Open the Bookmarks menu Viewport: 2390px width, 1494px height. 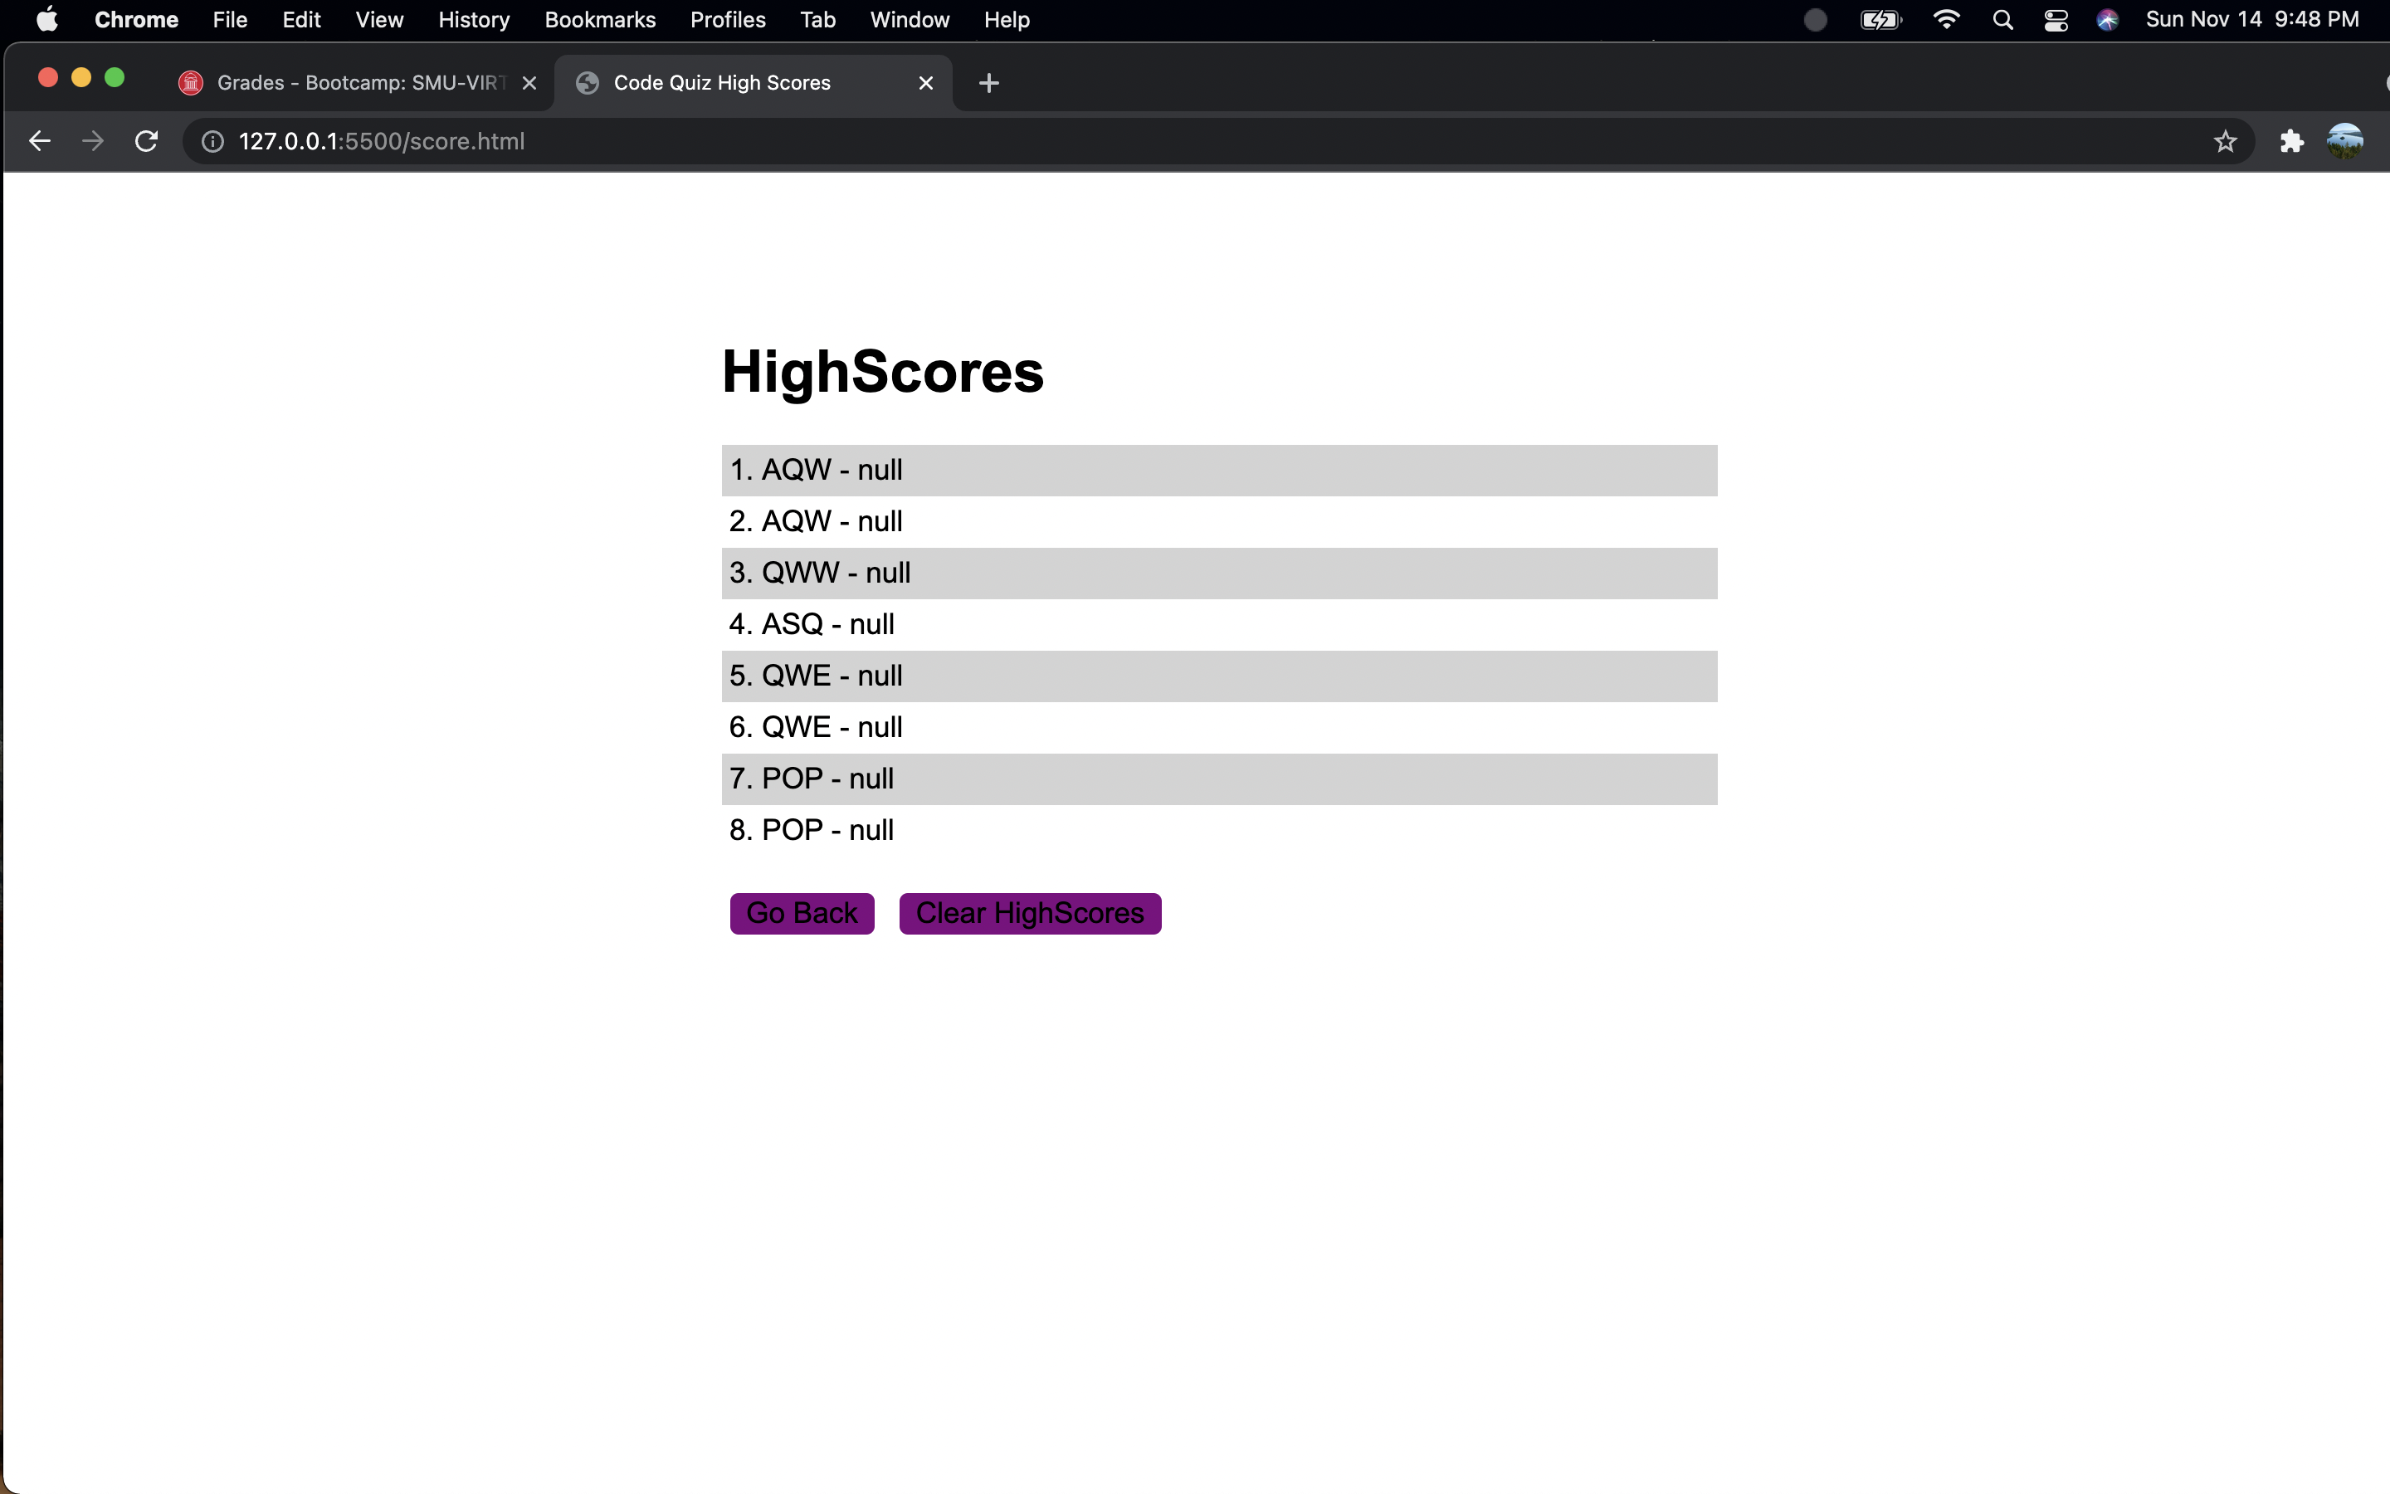[x=599, y=20]
